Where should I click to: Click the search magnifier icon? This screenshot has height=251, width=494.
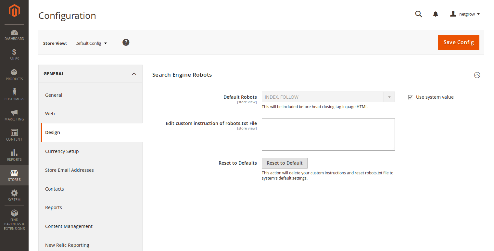pyautogui.click(x=419, y=14)
